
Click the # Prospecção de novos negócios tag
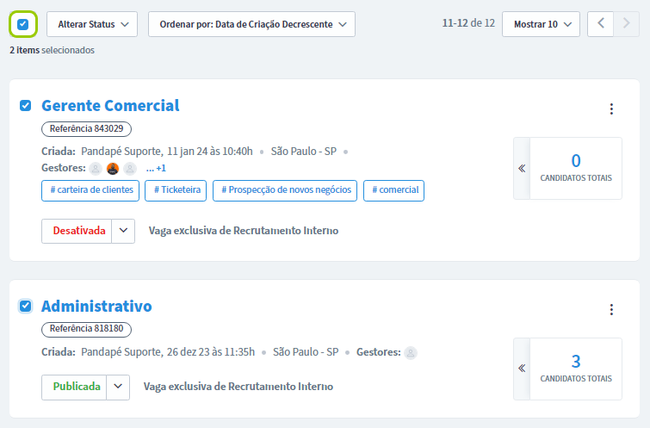click(x=285, y=190)
